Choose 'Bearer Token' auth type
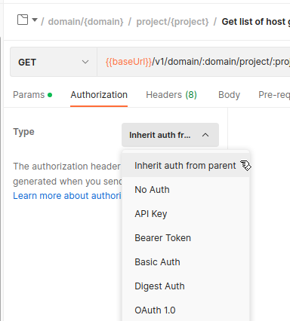Viewport: 290px width, 321px height. coord(186,238)
